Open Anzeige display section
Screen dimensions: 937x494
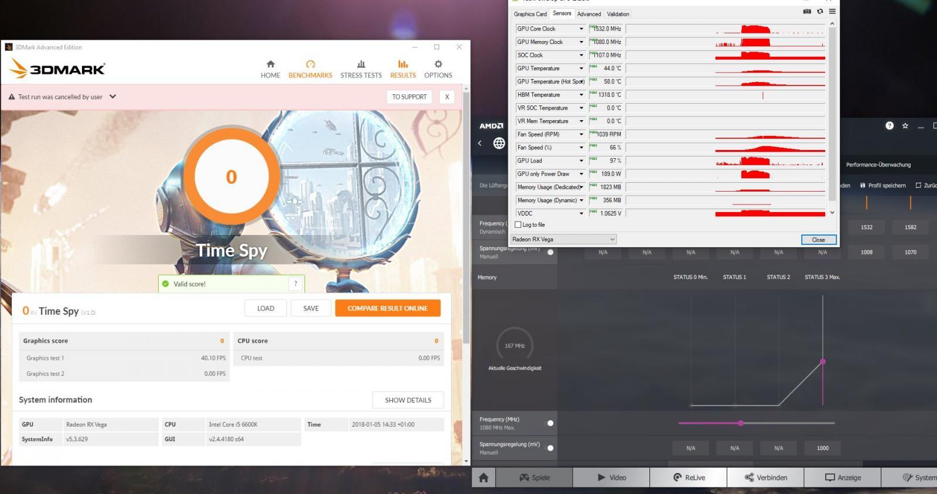click(843, 478)
